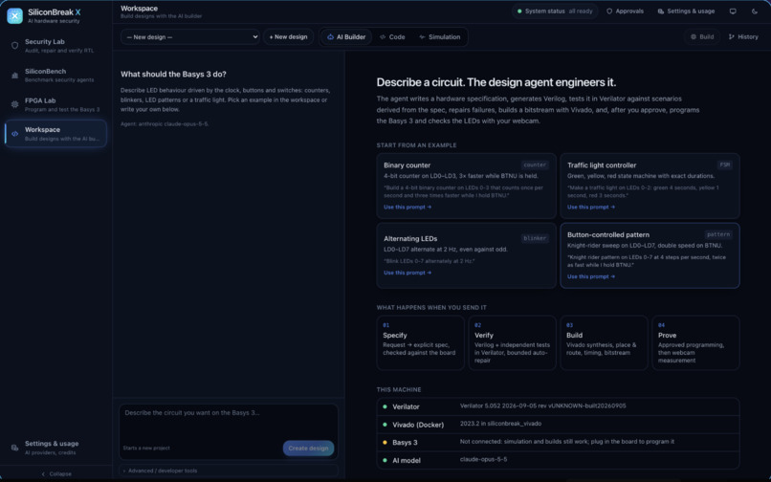
Task: Switch to the Code tab
Action: click(392, 37)
